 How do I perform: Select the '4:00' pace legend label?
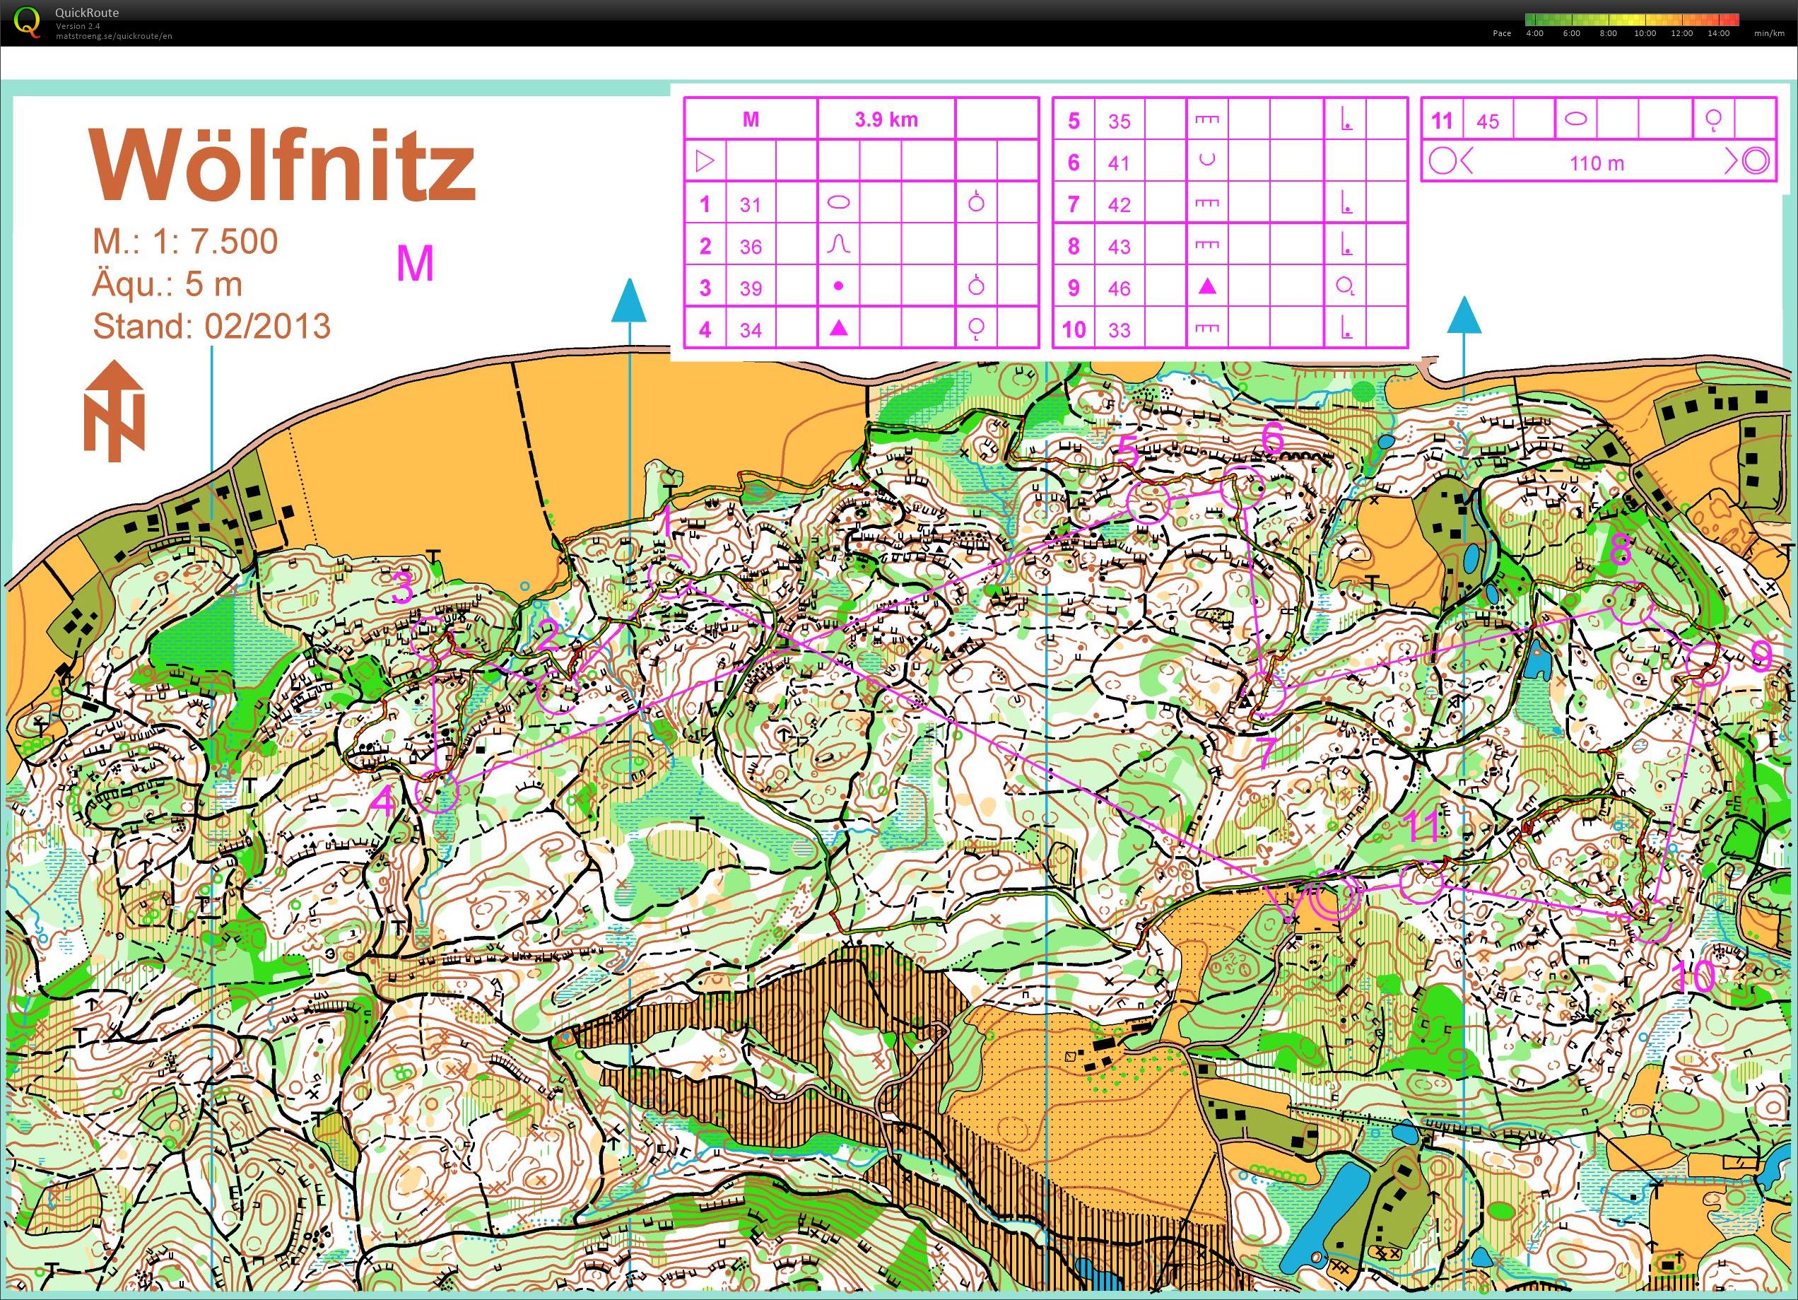pyautogui.click(x=1534, y=33)
